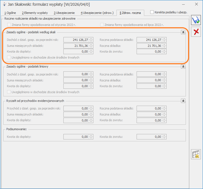
Task: Click the table columns icon at bottom right
Action: tap(196, 154)
